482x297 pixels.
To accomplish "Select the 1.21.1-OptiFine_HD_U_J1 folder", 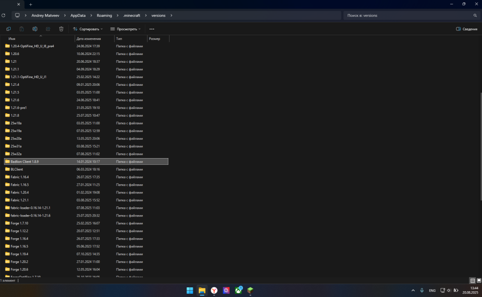I will tap(86, 77).
